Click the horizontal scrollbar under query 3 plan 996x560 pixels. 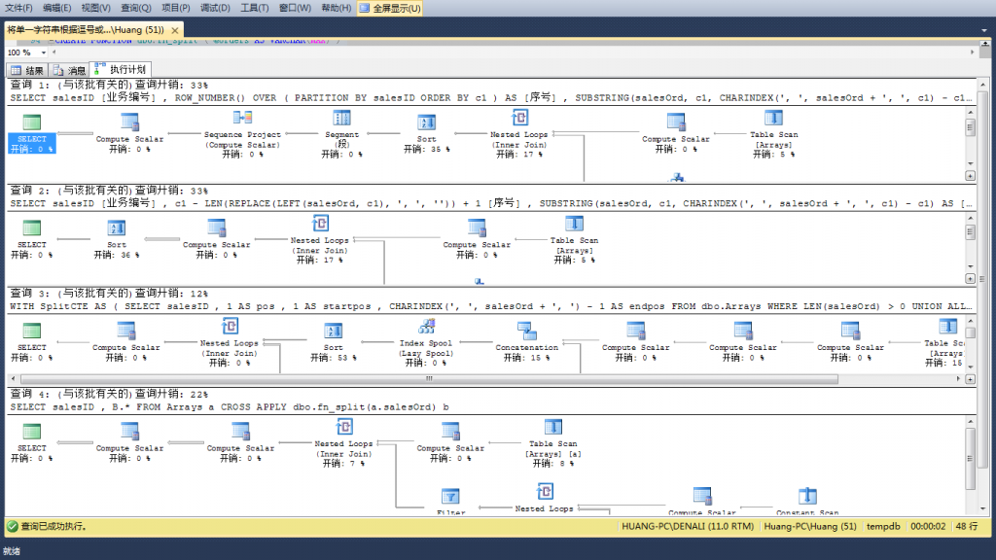tap(428, 379)
